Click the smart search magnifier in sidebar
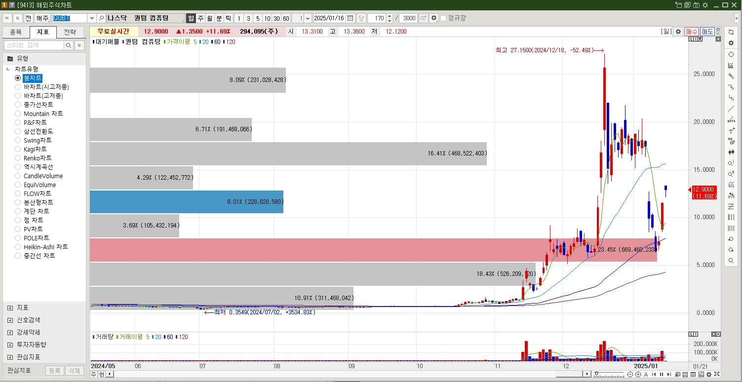 [69, 45]
